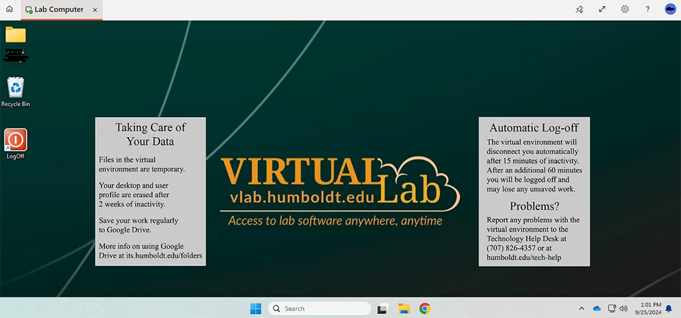
Task: Open the user account avatar
Action: (670, 9)
